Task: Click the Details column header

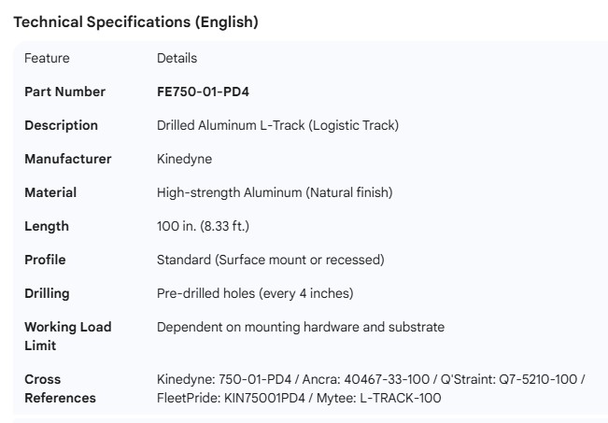Action: (177, 58)
